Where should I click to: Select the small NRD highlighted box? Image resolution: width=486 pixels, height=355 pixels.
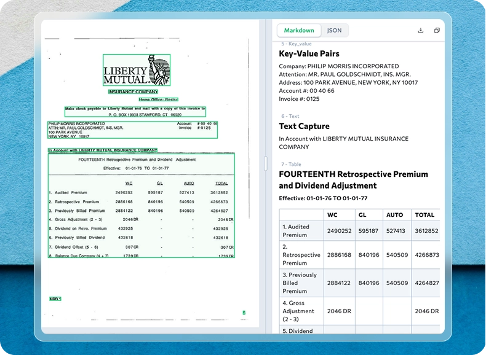pyautogui.click(x=55, y=299)
